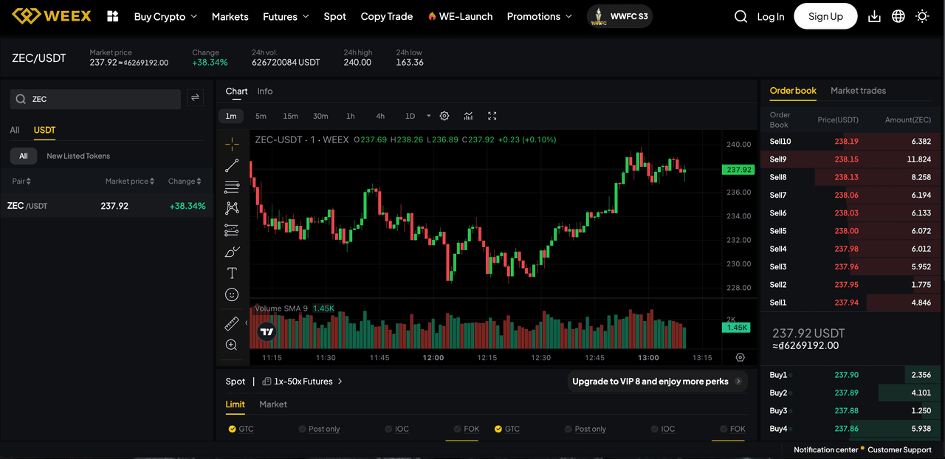Open the chart settings gear

444,116
